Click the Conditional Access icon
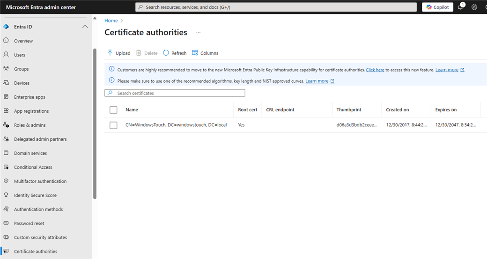Screen dimensions: 487x259 (x=6, y=167)
